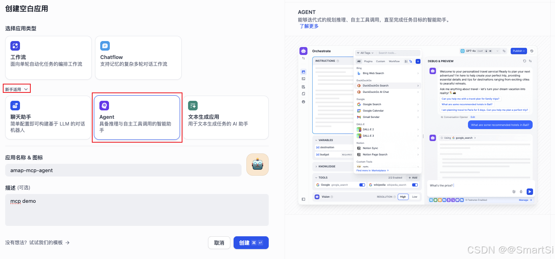Click the 创建 button

click(x=251, y=243)
